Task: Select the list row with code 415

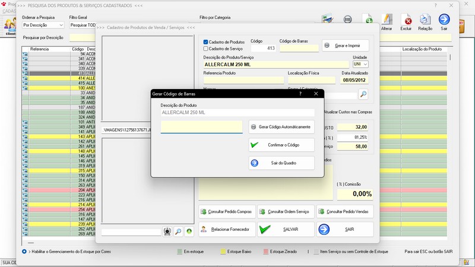Action: (x=58, y=83)
